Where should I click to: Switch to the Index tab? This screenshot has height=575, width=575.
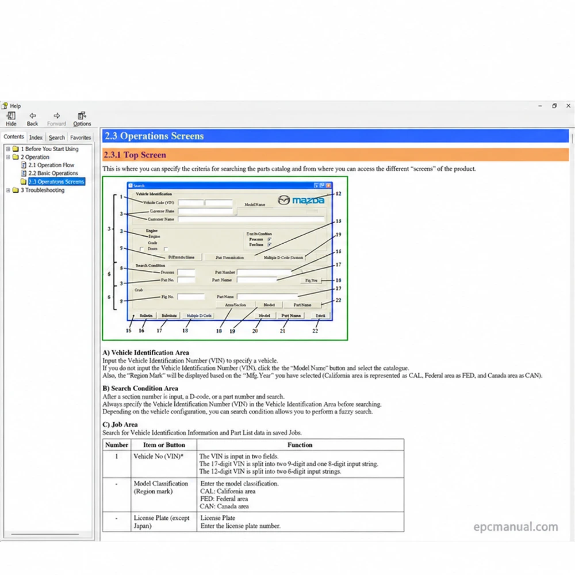pyautogui.click(x=36, y=137)
